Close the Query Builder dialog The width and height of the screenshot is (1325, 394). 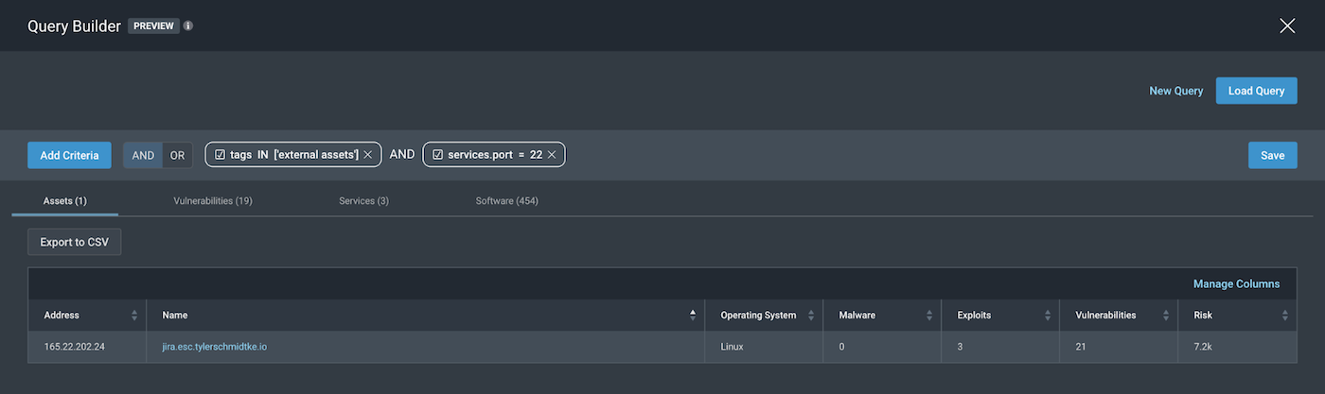[x=1287, y=26]
